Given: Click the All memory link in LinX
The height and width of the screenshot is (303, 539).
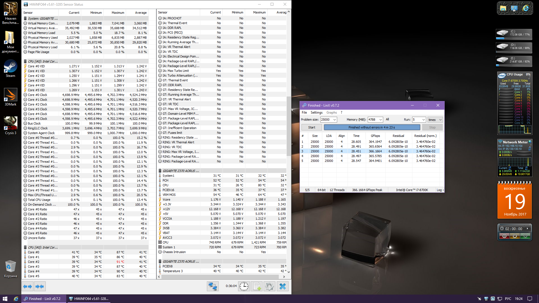Looking at the screenshot, I should (387, 120).
